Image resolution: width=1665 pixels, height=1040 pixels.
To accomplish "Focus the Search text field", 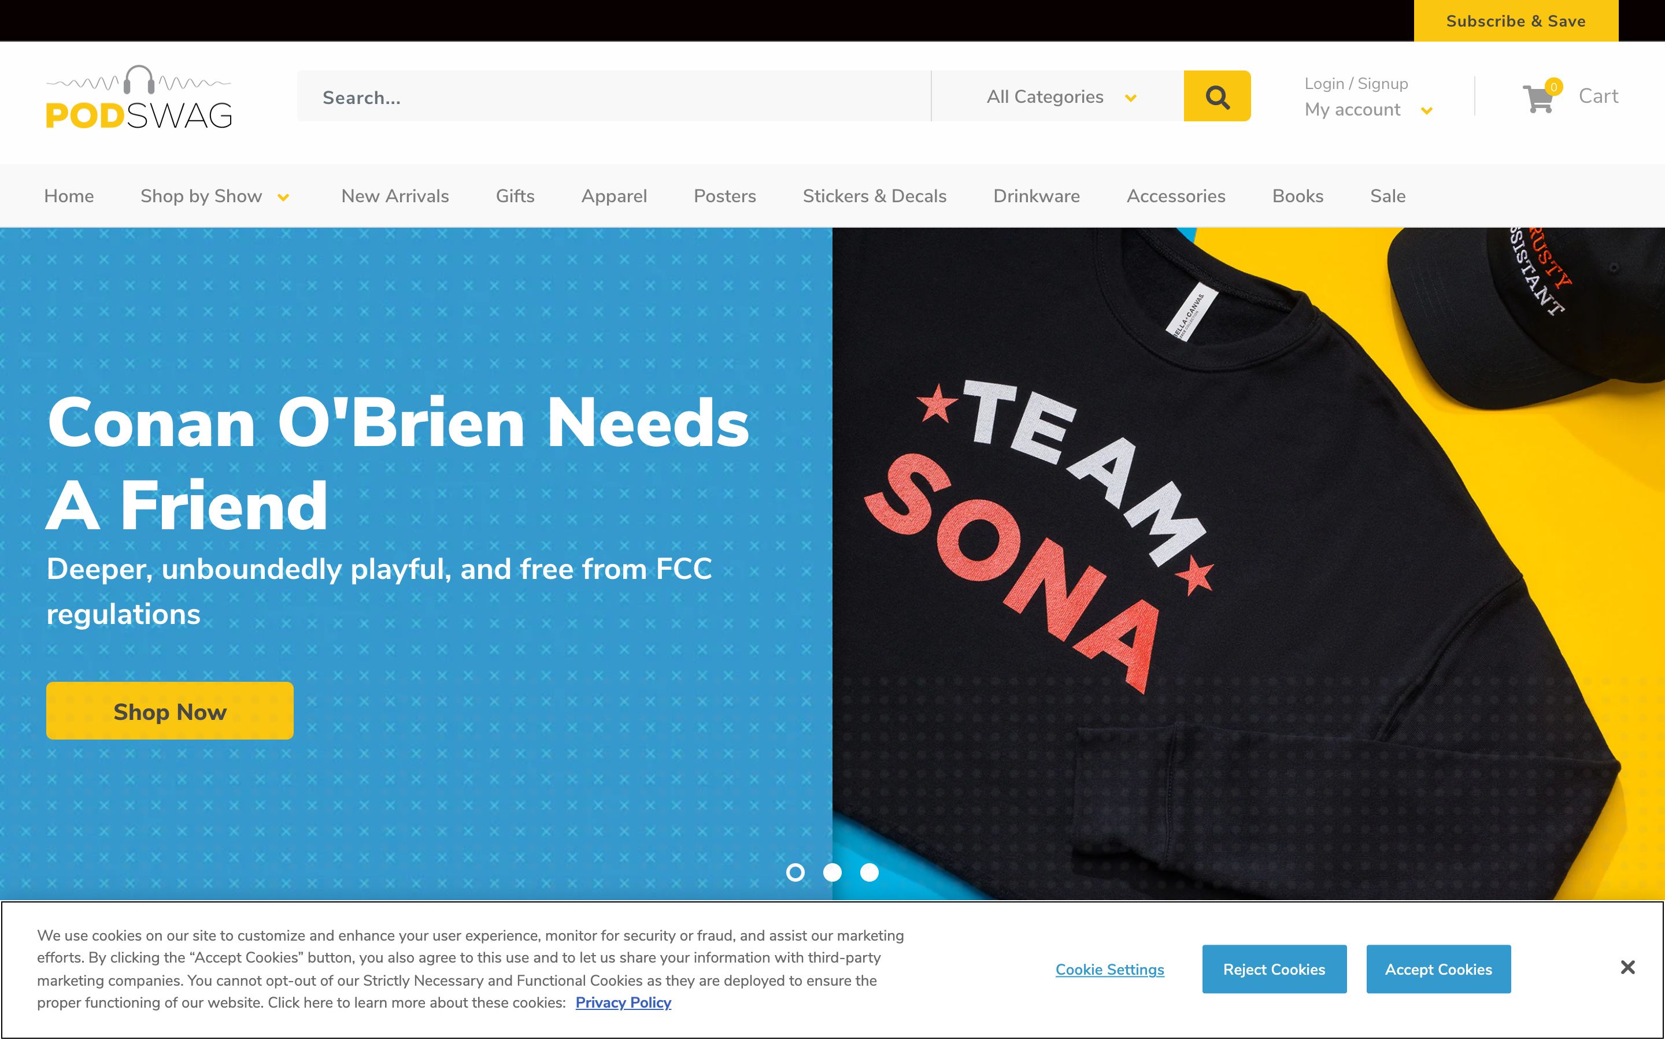I will click(x=612, y=97).
